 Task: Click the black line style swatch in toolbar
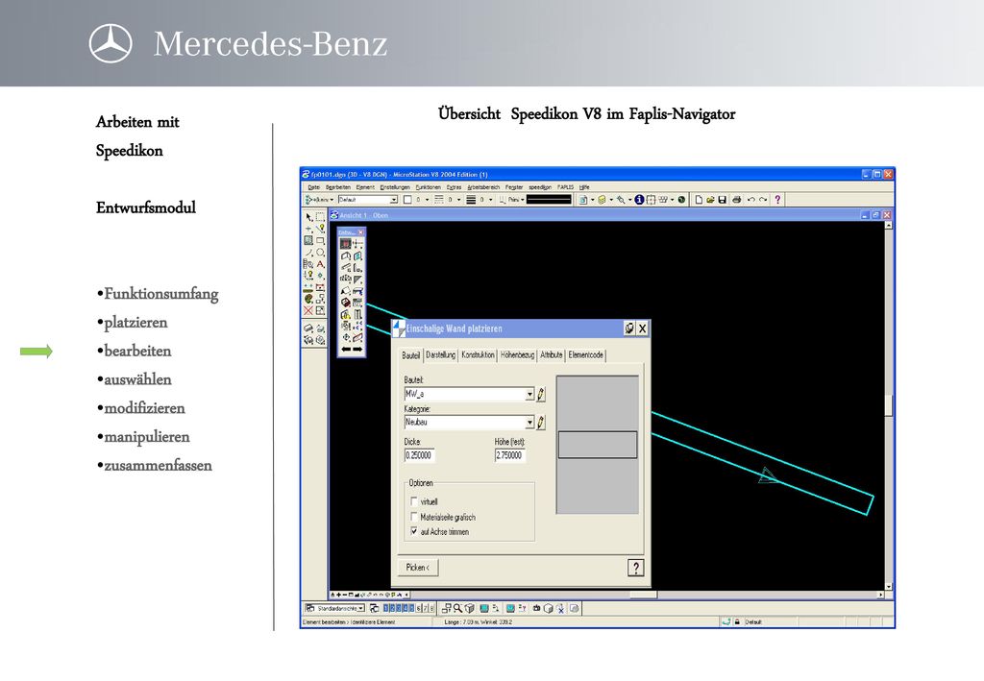click(549, 200)
